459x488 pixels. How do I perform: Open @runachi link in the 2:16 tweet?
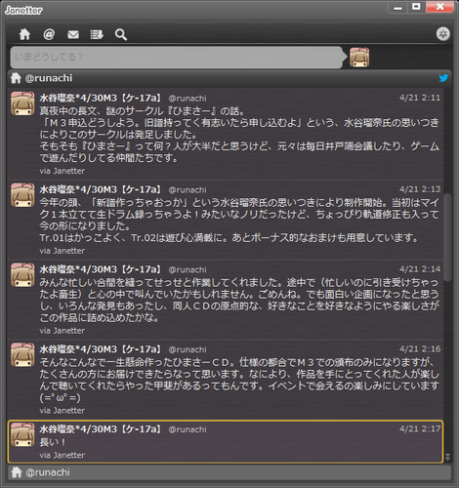(x=188, y=349)
